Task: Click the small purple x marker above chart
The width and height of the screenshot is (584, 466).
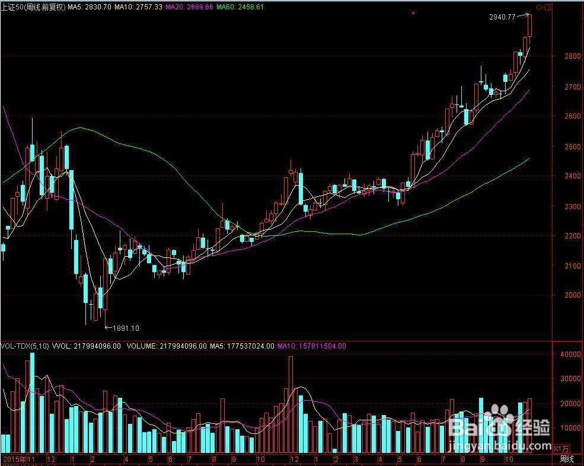Action: click(x=413, y=13)
